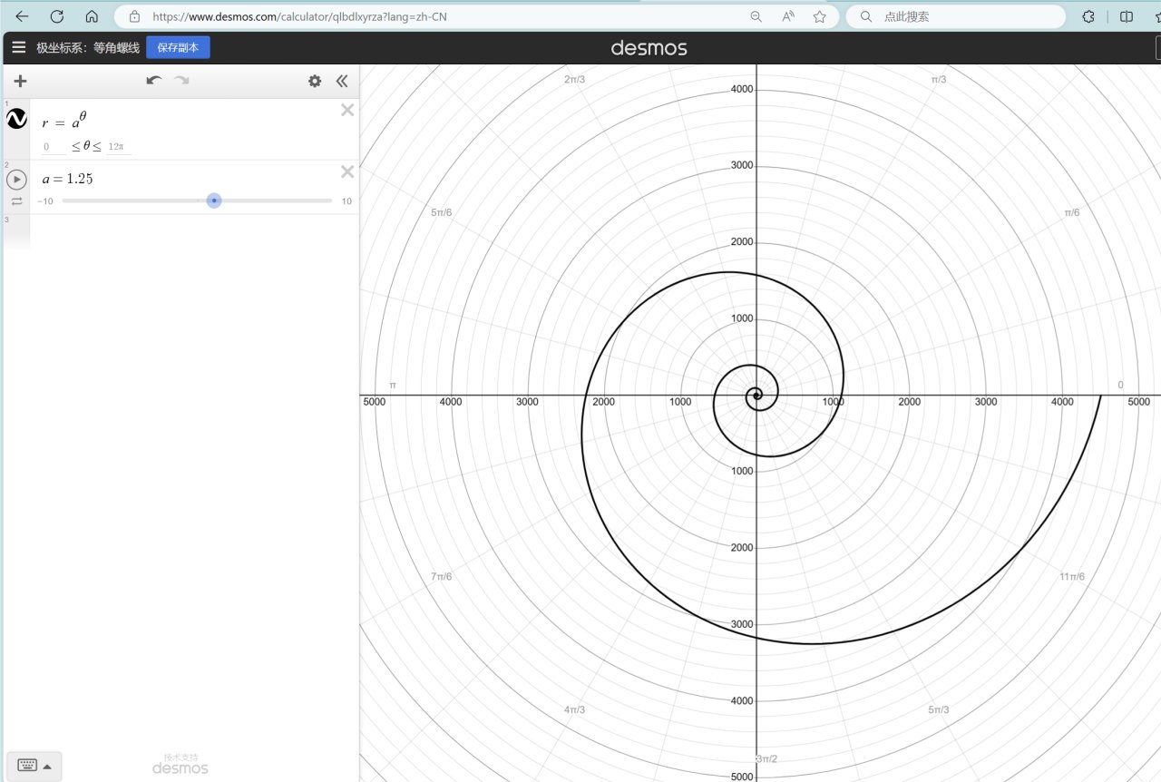Refresh the browser page
This screenshot has width=1161, height=782.
56,16
